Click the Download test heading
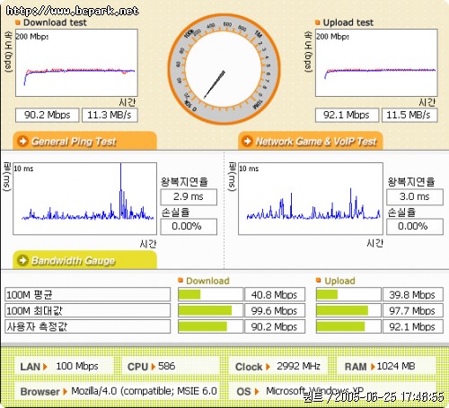Image resolution: width=449 pixels, height=408 pixels. pos(55,22)
